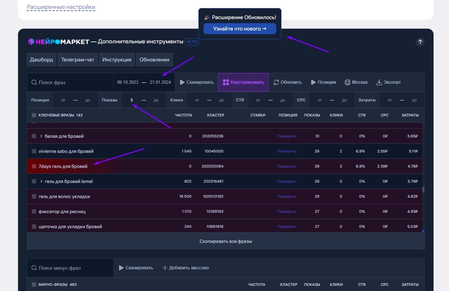449x291 pixels.
Task: Click the Показы minimum field showing 5
Action: coord(132,100)
